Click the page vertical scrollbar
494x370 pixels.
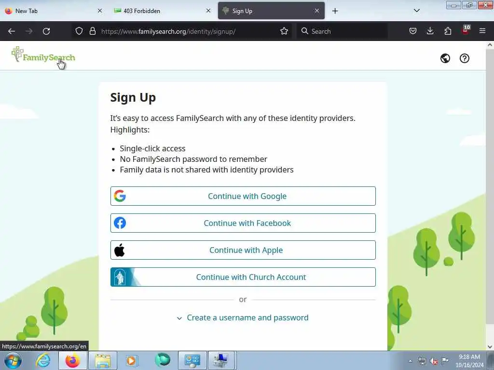click(490, 185)
